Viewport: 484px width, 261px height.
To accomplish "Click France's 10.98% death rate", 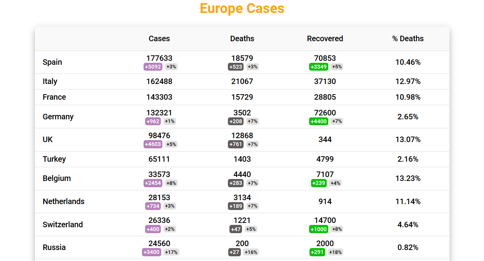I will (408, 97).
